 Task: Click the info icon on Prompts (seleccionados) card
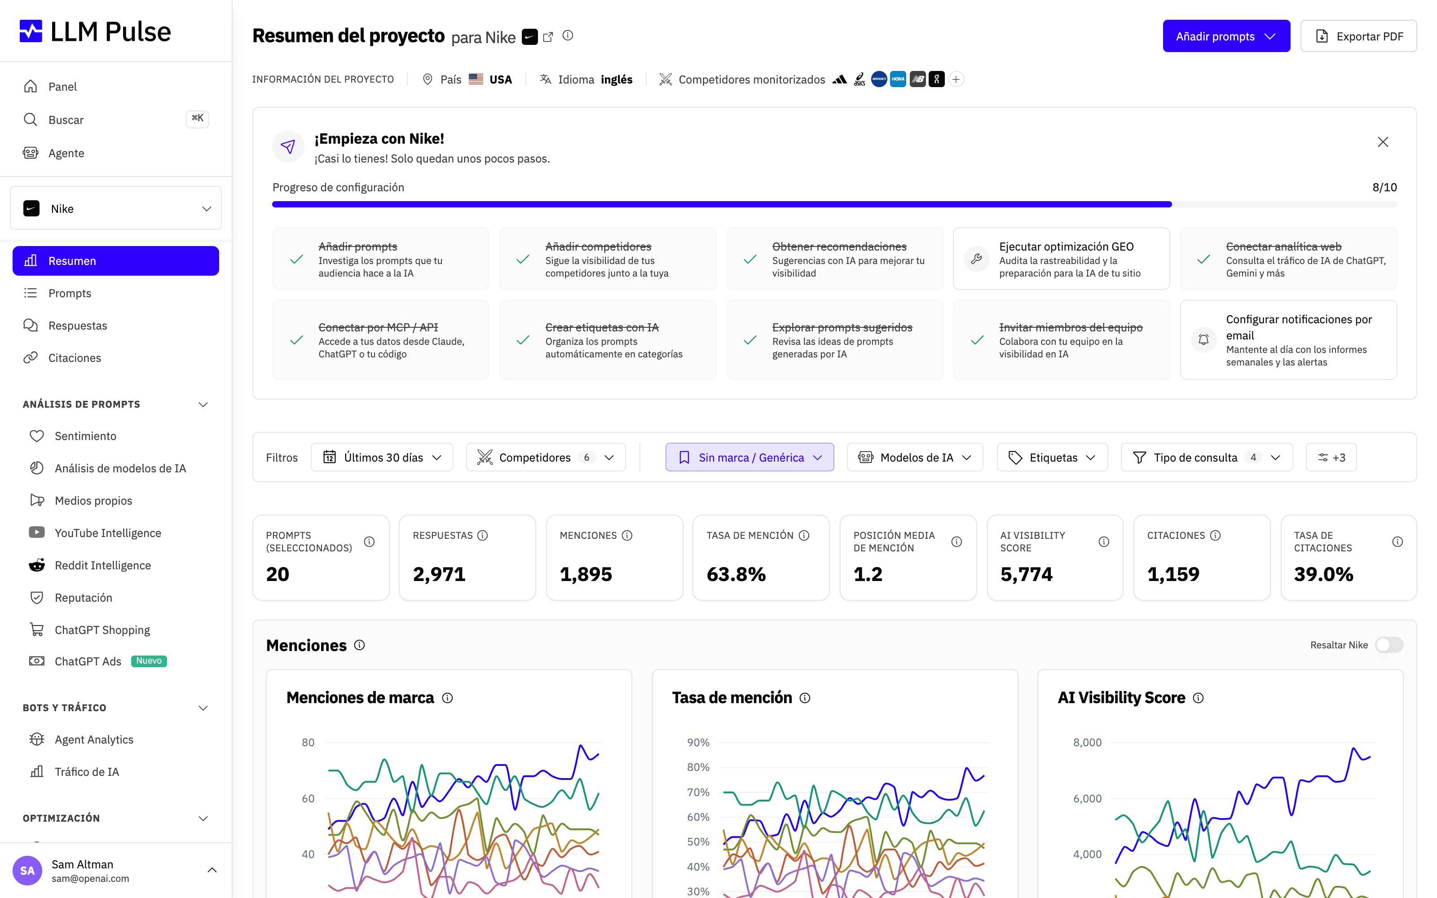click(x=369, y=541)
